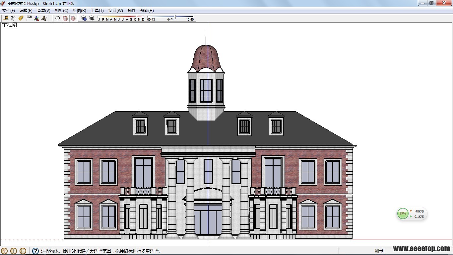Open the 绘图(R) menu
Viewport: 453px width, 255px height.
click(x=80, y=11)
